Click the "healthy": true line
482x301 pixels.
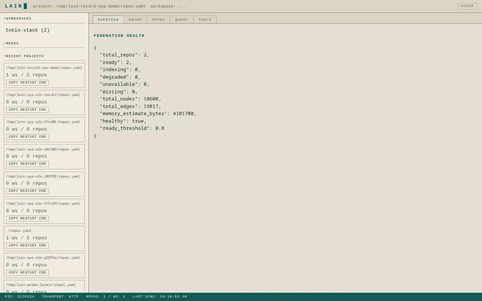click(123, 121)
